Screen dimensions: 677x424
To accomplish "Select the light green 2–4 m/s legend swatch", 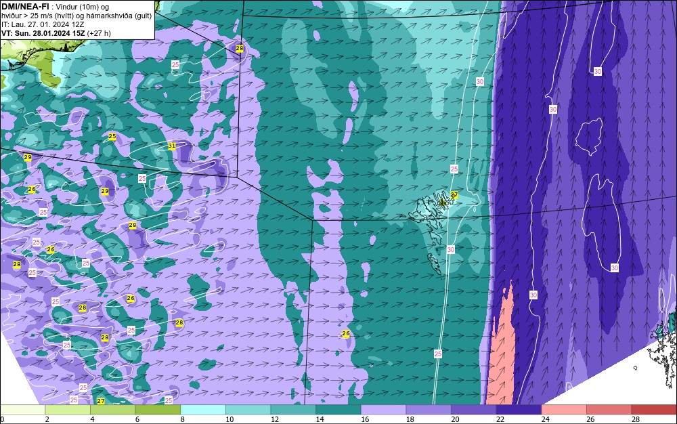I will [68, 410].
